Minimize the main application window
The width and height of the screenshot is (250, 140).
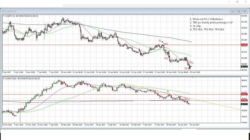point(228,2)
